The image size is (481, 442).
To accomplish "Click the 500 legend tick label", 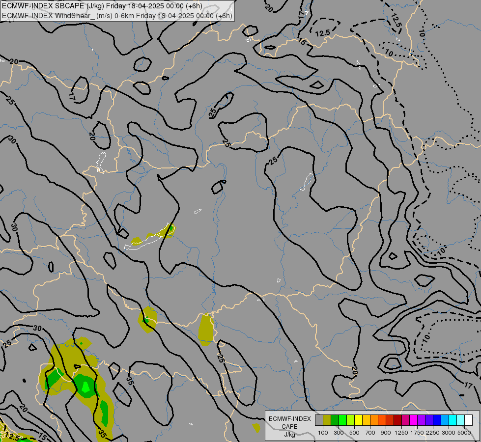I will [354, 433].
